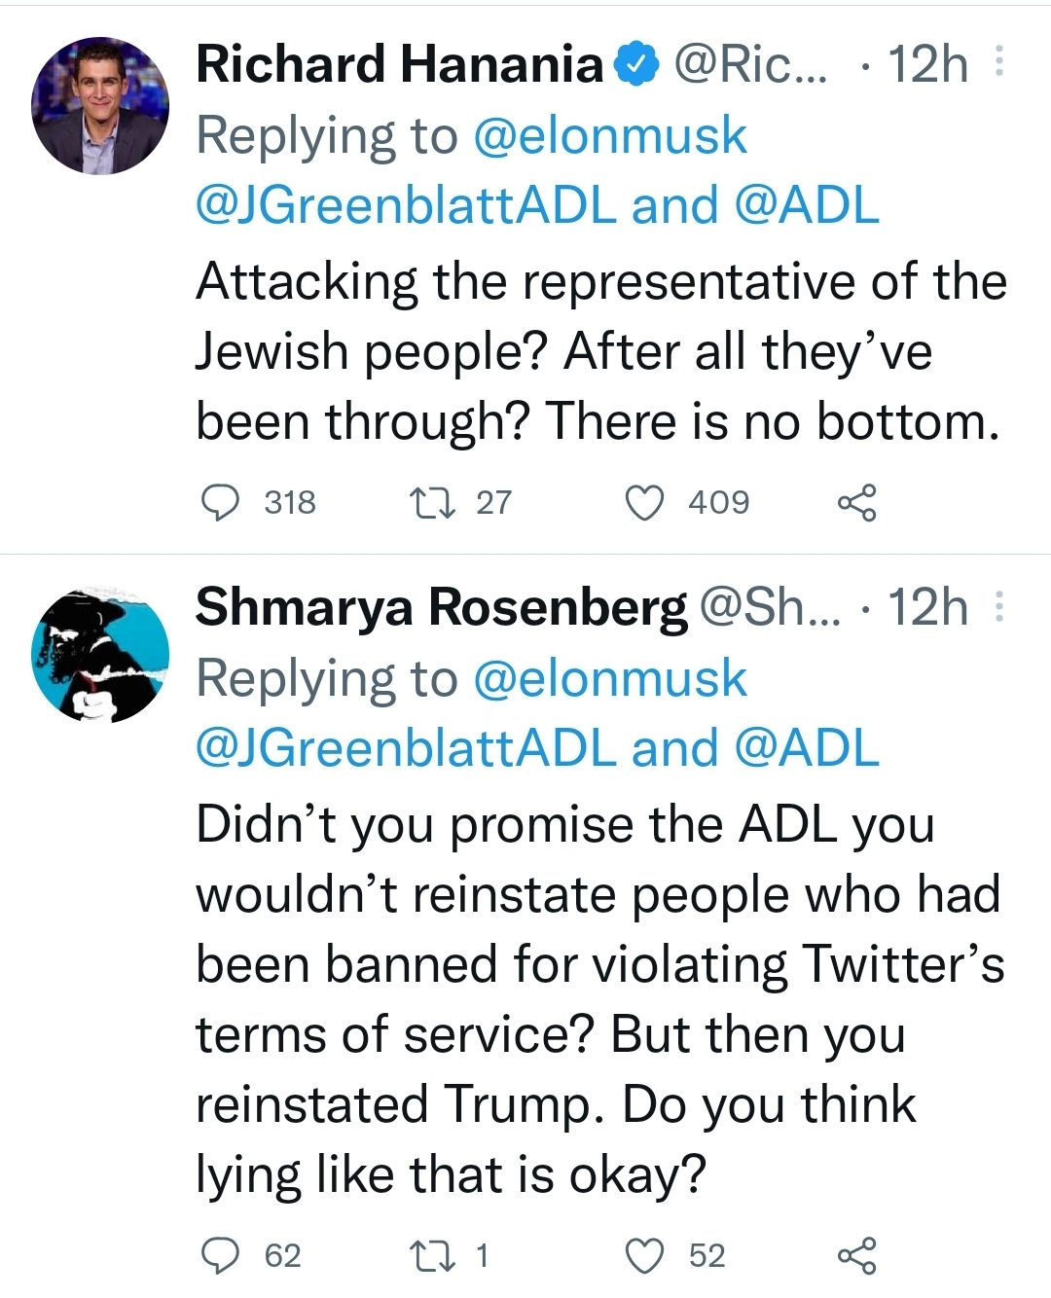
Task: Open @elonmusk mention in Hanania's reply
Action: click(x=610, y=135)
